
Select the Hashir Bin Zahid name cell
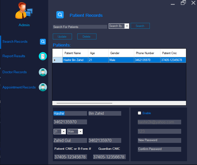click(x=75, y=60)
